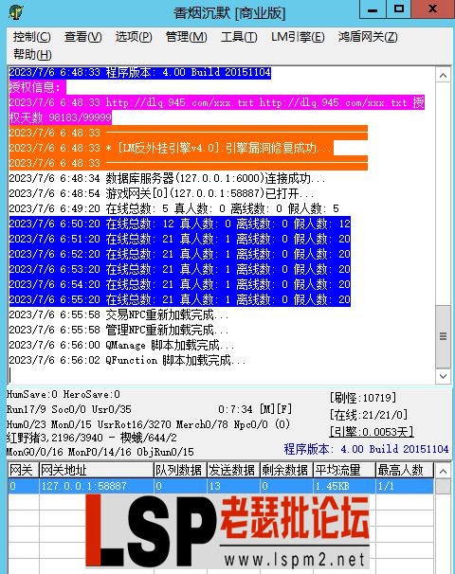
Task: Click the 6:50:20 在线总数 12 log line
Action: [180, 224]
